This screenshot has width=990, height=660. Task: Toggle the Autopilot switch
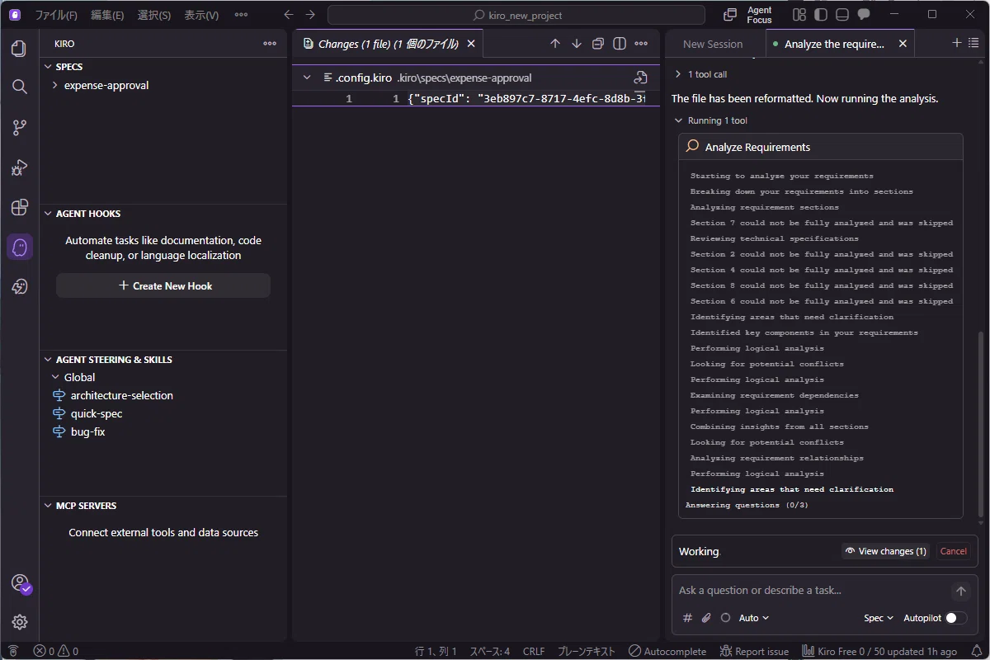pyautogui.click(x=955, y=618)
